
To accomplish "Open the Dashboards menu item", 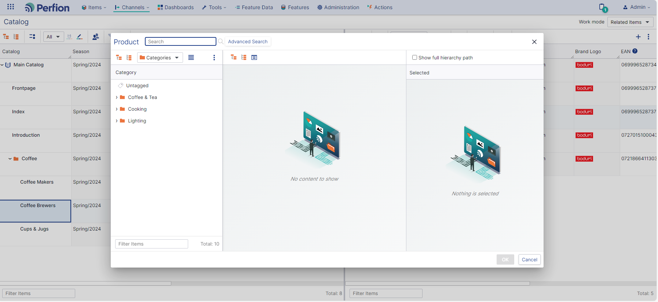I will coord(176,7).
